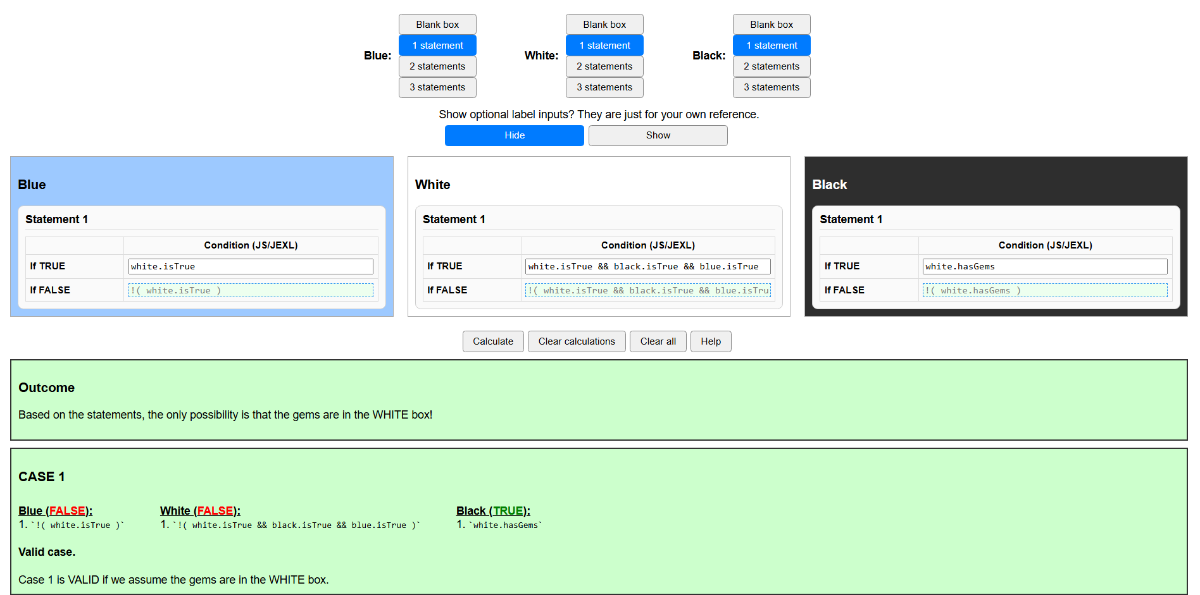Hide the optional label inputs
Image resolution: width=1200 pixels, height=595 pixels.
514,135
